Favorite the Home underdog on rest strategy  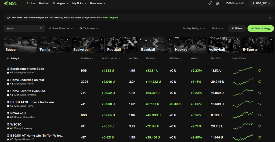[260, 82]
